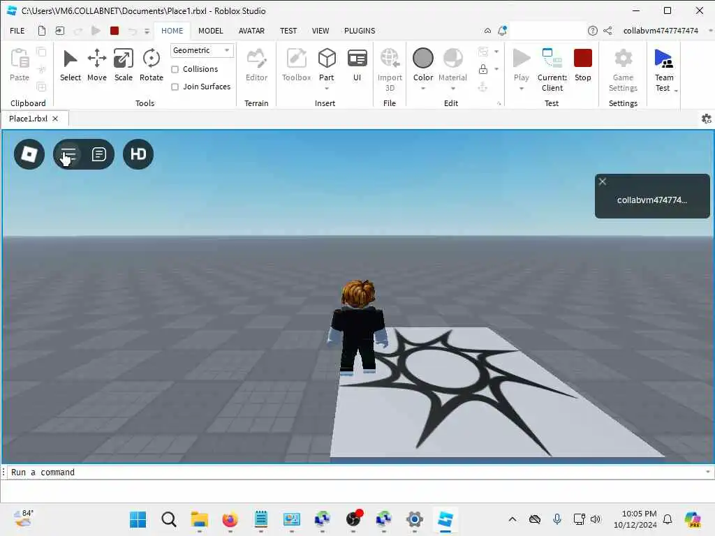
Task: Click the Material sphere icon
Action: tap(452, 59)
